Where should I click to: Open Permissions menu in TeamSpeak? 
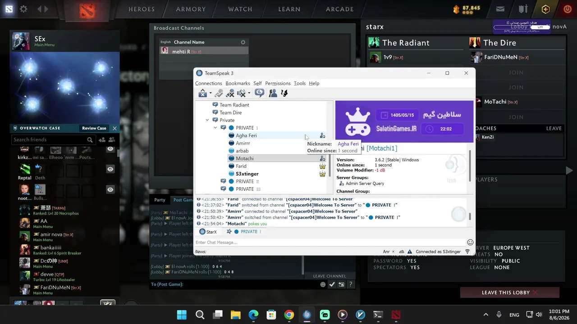pyautogui.click(x=278, y=83)
